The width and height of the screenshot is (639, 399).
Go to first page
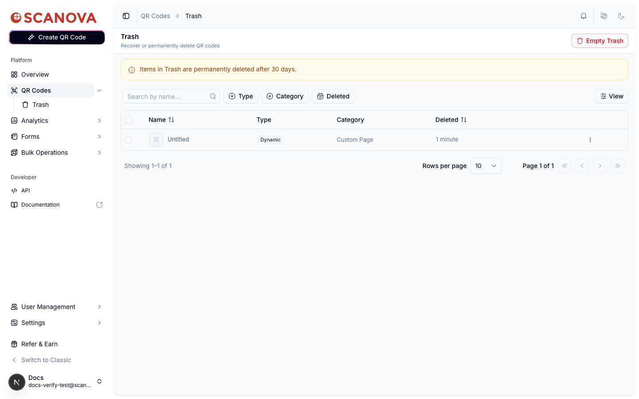click(564, 166)
